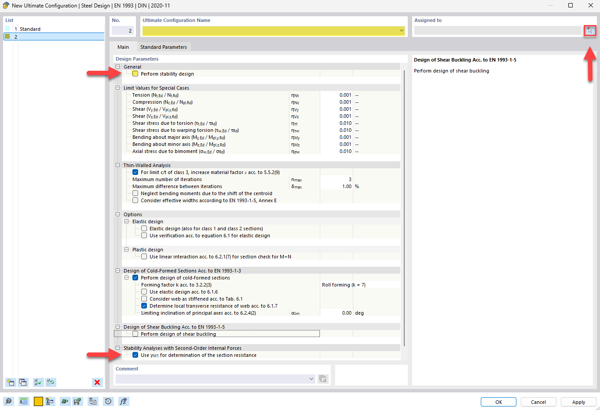Enable Elastic design for class 1 and 2 sections
Viewport: 600px width, 410px height.
coord(144,229)
